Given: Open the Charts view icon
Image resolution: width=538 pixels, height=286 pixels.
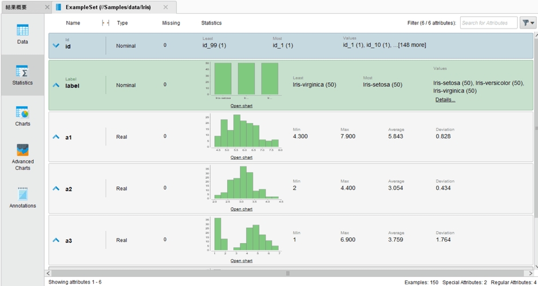Looking at the screenshot, I should tap(22, 116).
